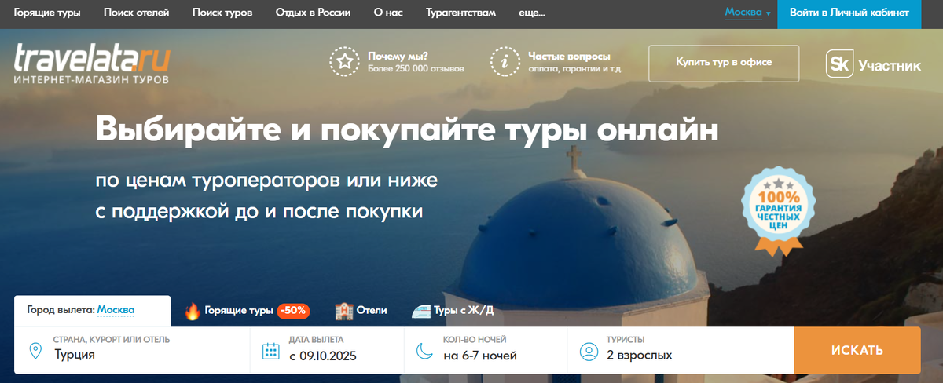Click the train icon beside Туры с Ж/Д

(x=422, y=311)
